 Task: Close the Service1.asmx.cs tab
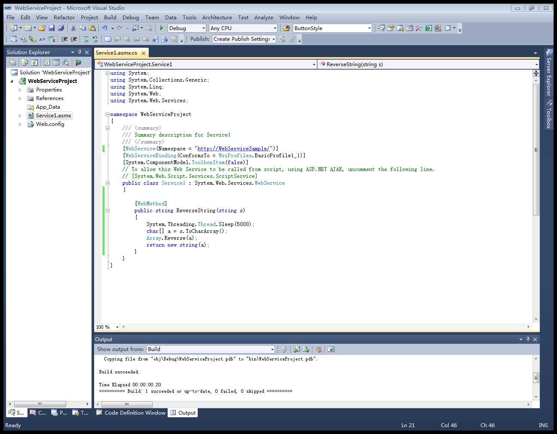[x=144, y=53]
